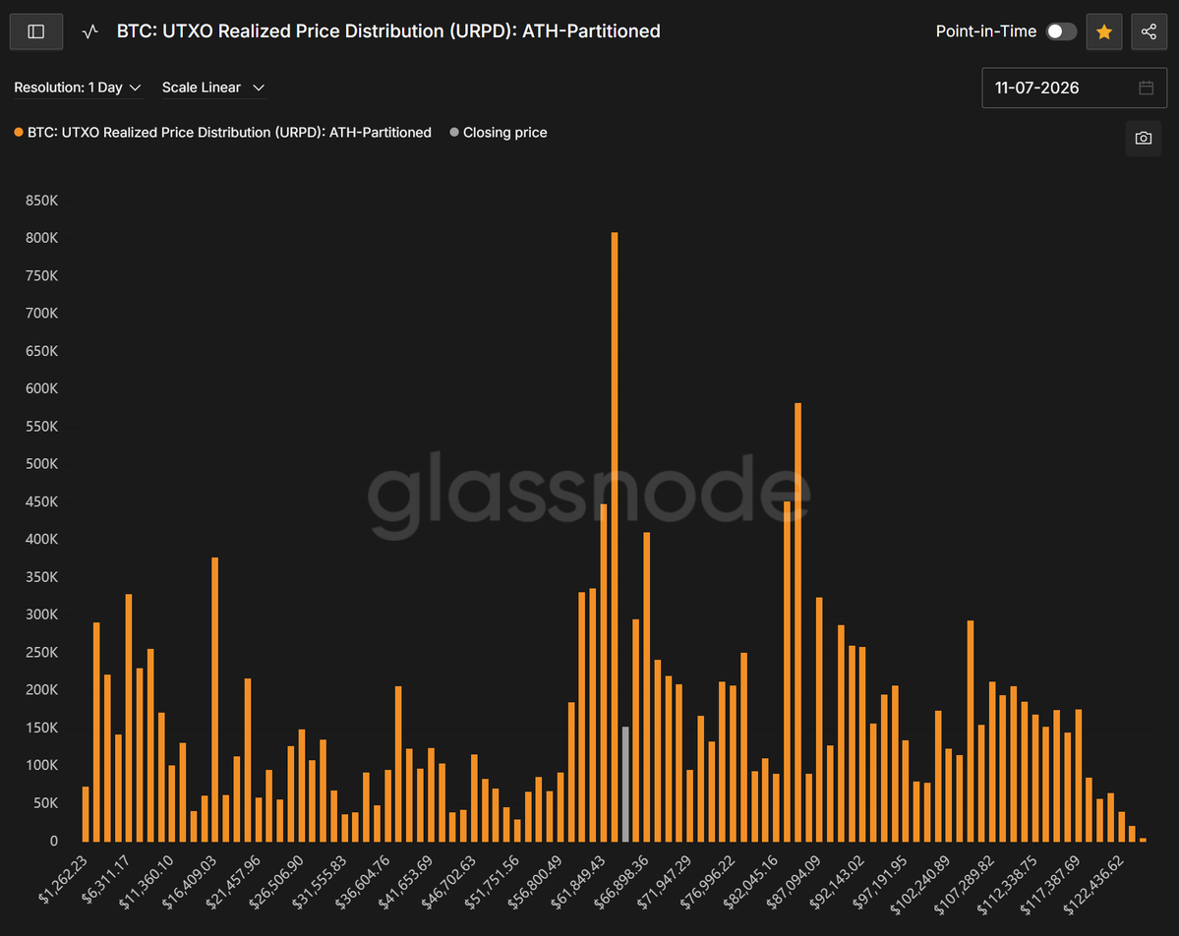
Task: Enable the Point-in-Time switch
Action: pos(1061,31)
